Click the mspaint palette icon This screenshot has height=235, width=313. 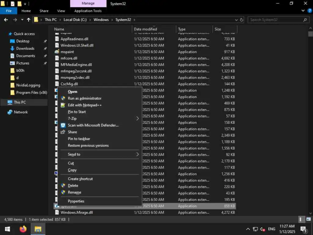point(57,52)
